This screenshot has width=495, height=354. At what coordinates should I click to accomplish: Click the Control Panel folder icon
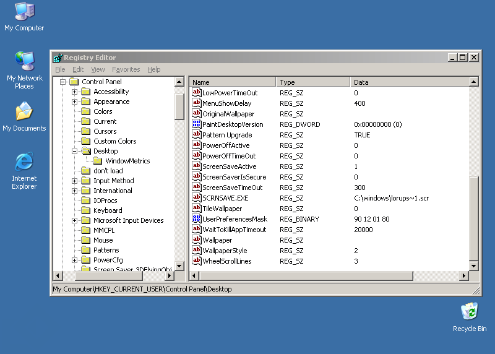(x=74, y=82)
